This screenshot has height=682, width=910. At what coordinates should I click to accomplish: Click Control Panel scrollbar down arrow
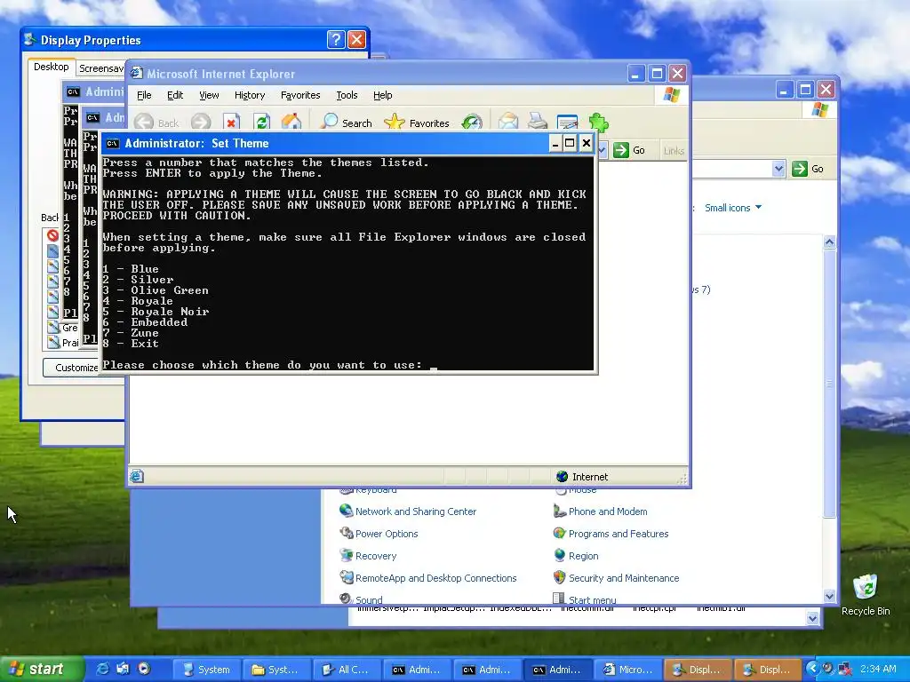(x=829, y=596)
